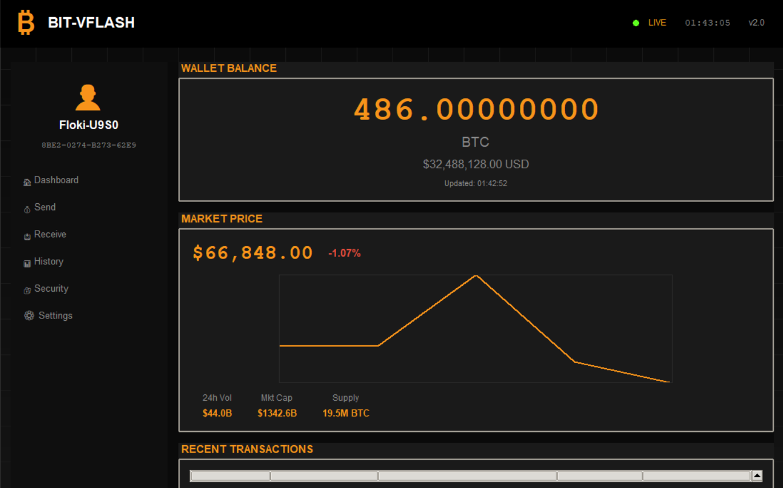Click the clock showing 01:43:05
The width and height of the screenshot is (783, 488).
pos(708,23)
